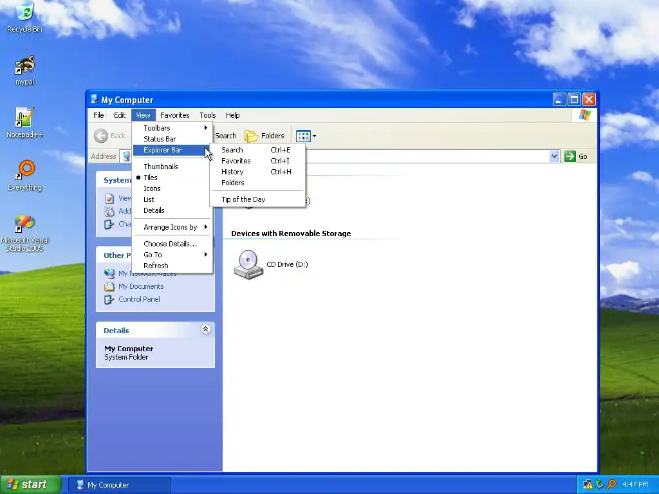Switch to Details view

(172, 210)
